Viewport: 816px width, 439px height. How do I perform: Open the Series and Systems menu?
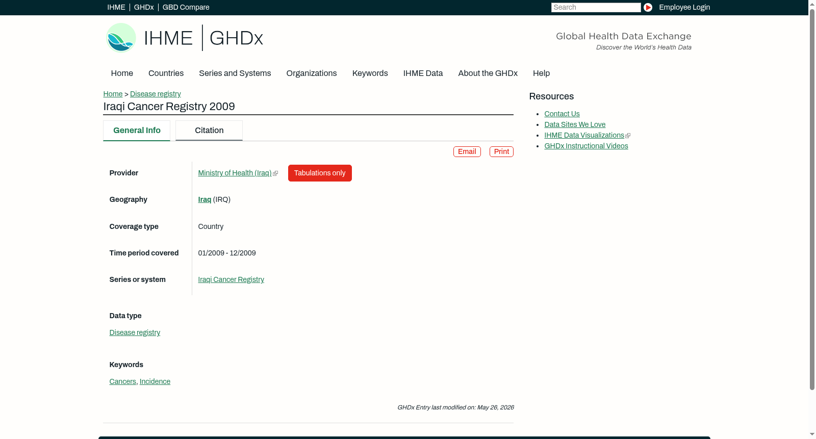(235, 73)
